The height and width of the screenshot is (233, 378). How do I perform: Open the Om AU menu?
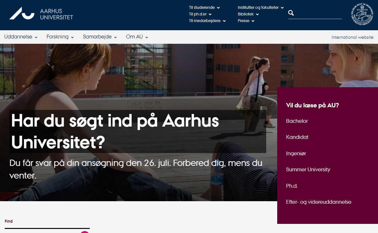pos(137,37)
